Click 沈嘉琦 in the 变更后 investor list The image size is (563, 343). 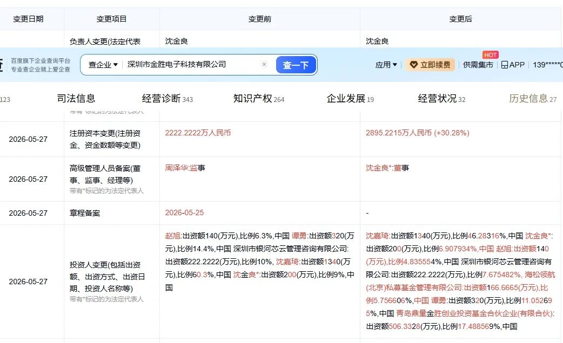pyautogui.click(x=377, y=236)
